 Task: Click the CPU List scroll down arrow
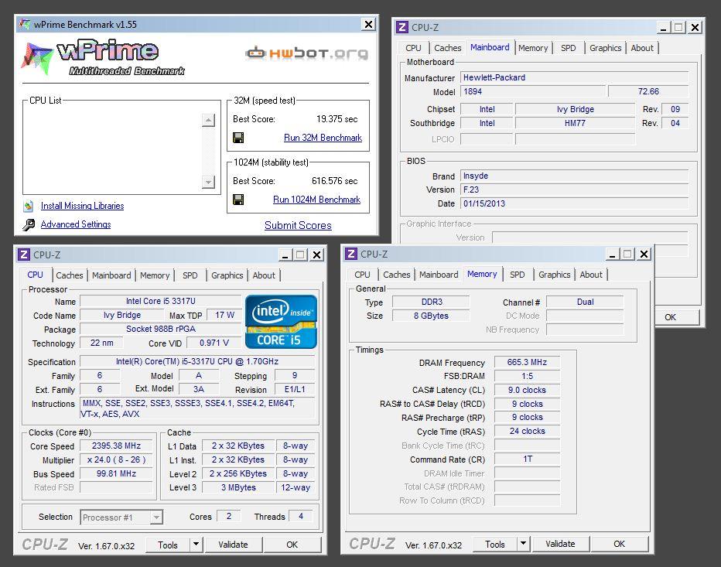click(x=208, y=182)
